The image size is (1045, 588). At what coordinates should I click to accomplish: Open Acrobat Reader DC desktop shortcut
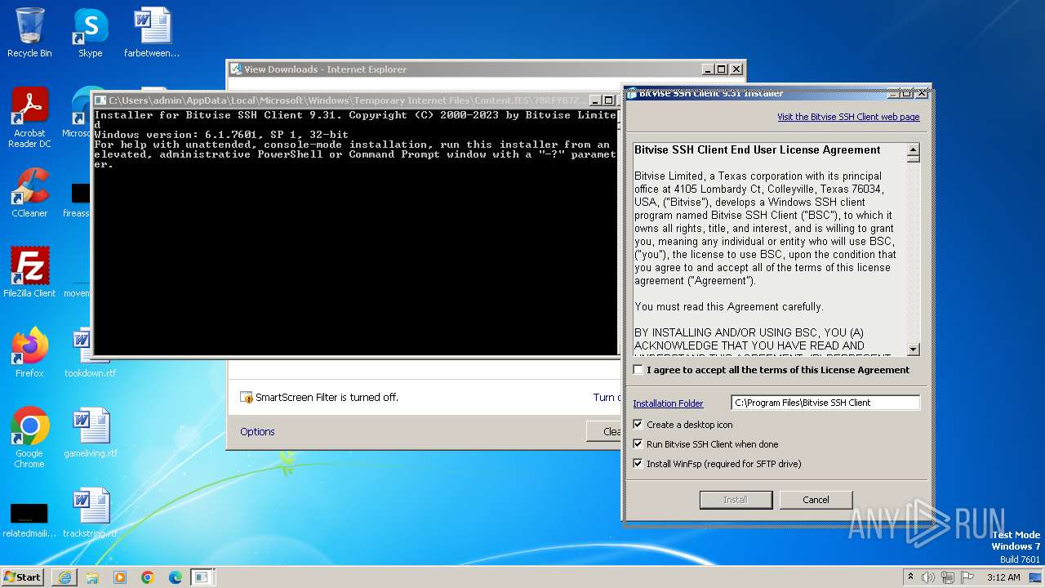[29, 118]
